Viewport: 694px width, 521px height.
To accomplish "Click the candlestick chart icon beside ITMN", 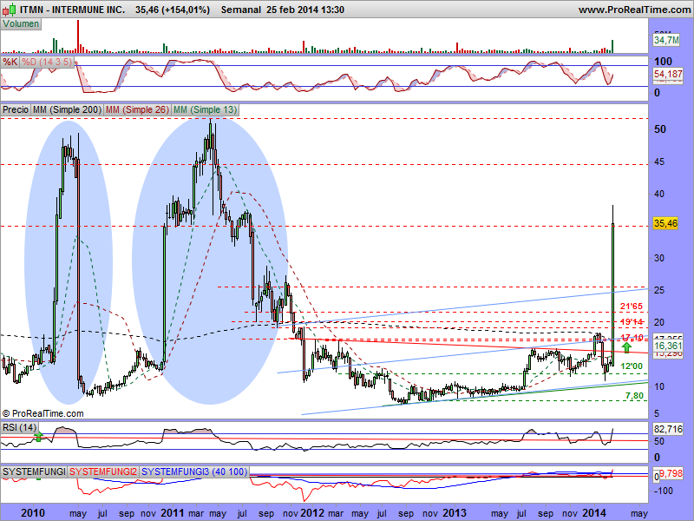I will pos(10,10).
